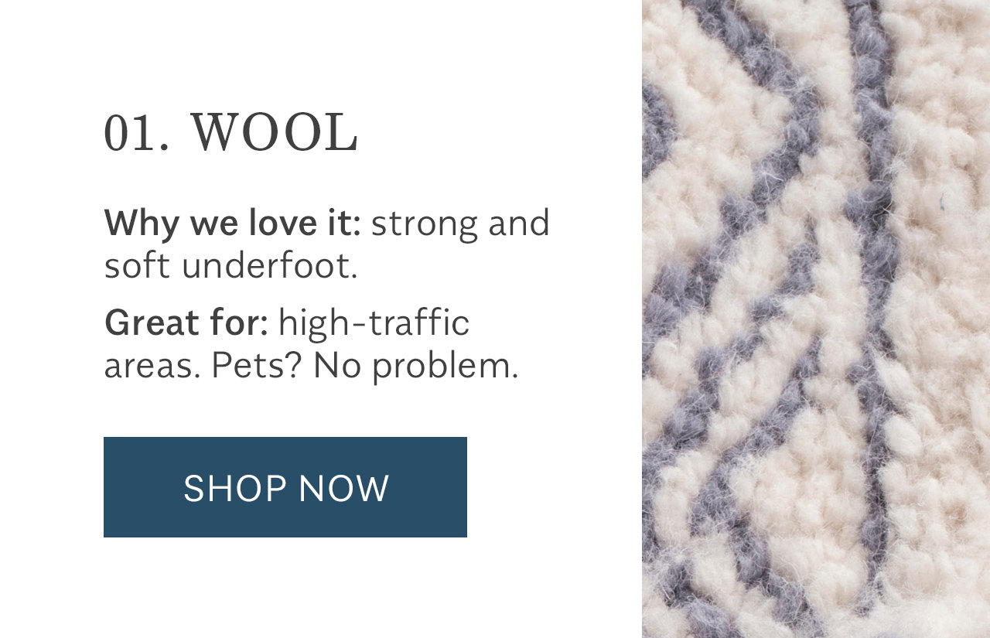Select the 01. WOOL heading
The width and height of the screenshot is (990, 638).
click(231, 133)
